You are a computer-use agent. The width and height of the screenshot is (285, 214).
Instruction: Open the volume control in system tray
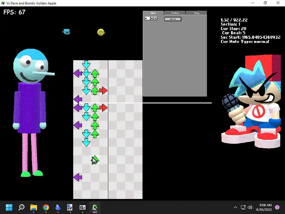pyautogui.click(x=250, y=207)
